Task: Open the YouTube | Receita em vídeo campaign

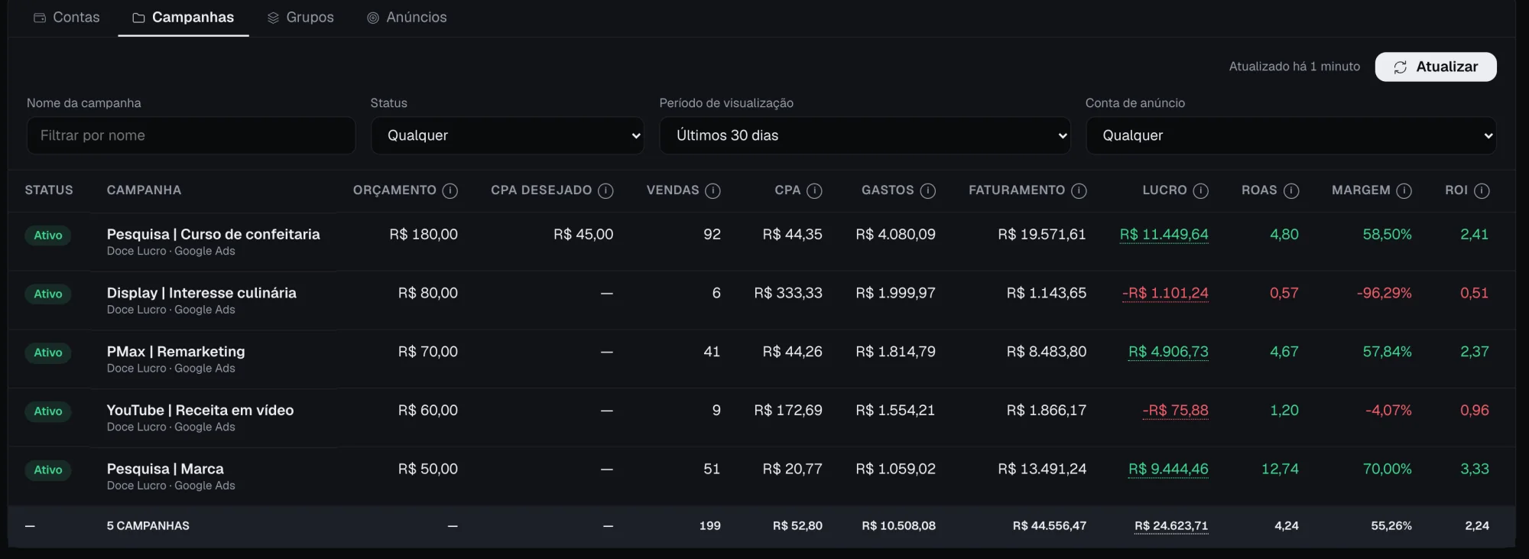Action: 200,411
